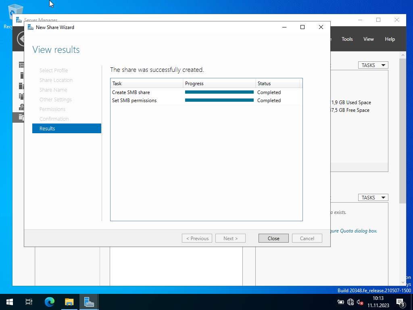The image size is (413, 310).
Task: Launch Microsoft Edge from the taskbar
Action: (x=49, y=302)
